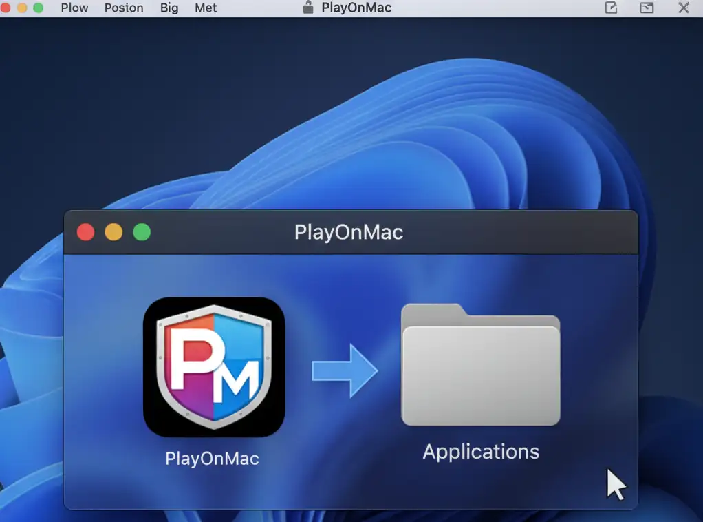Select the Applications folder icon
The width and height of the screenshot is (703, 522).
(x=480, y=368)
